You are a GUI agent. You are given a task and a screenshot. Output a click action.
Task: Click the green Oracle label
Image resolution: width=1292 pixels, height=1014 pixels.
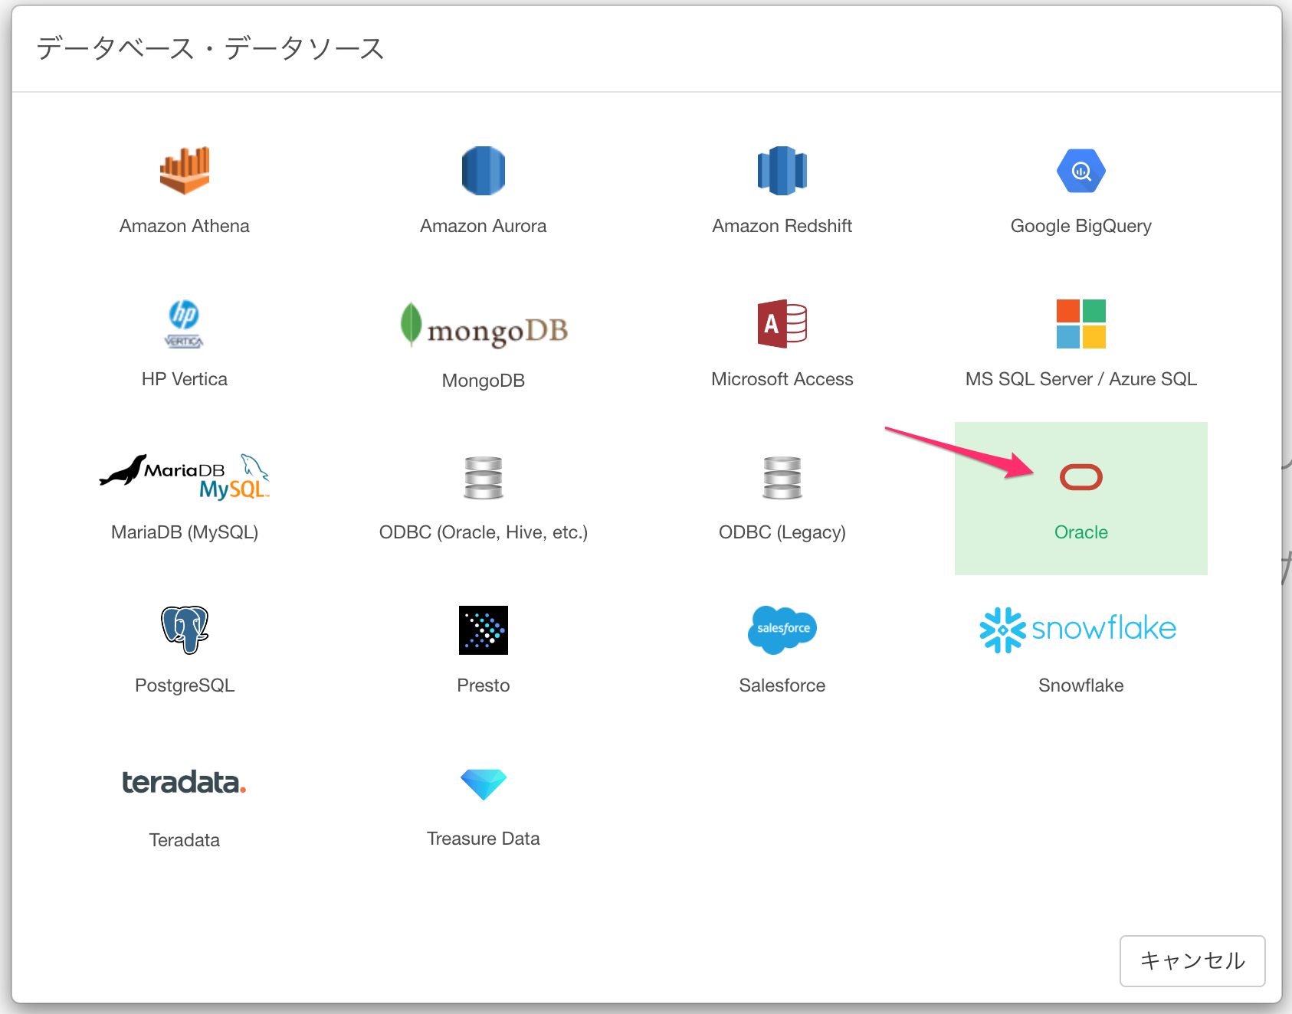point(1081,532)
